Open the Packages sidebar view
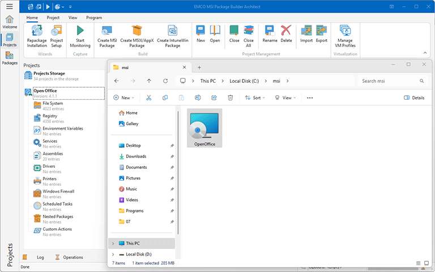Screen dimensions: 435x272 10,58
